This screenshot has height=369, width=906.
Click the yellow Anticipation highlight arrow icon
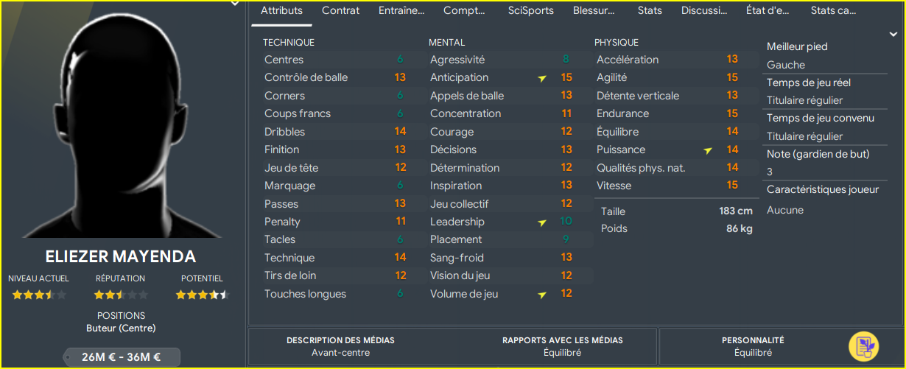coord(542,78)
